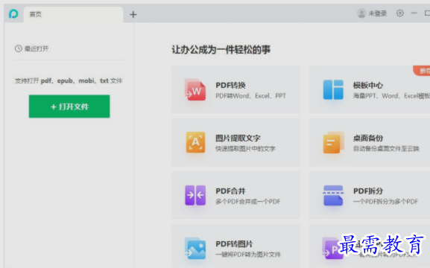Click the 多个PDF合并成一个PDF description
Image resolution: width=430 pixels, height=268 pixels.
click(248, 202)
